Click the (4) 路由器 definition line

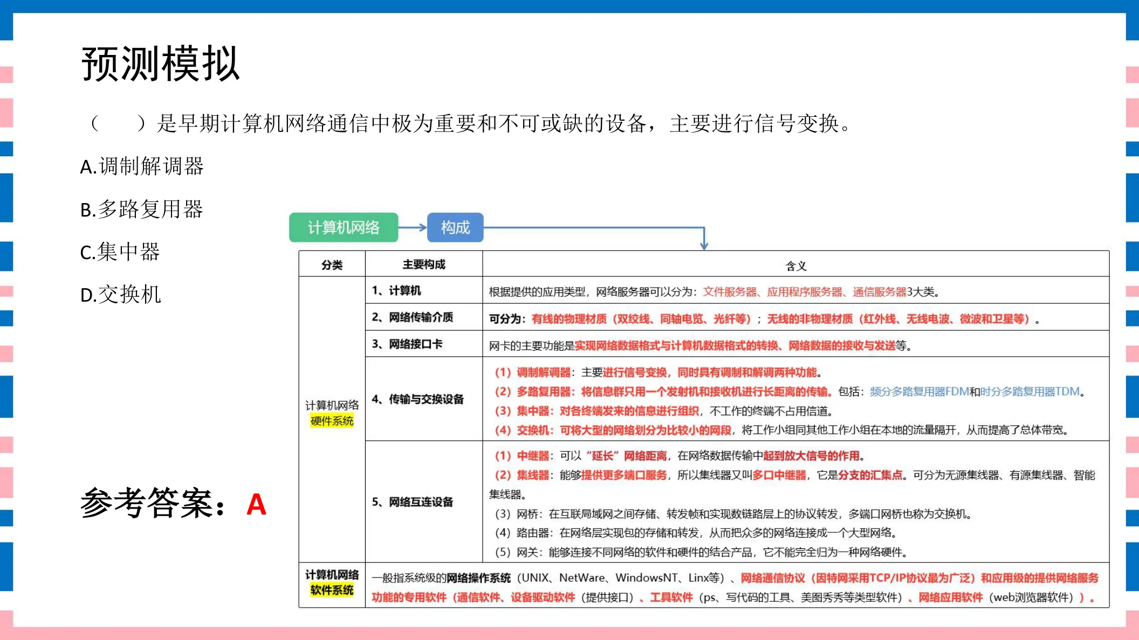696,533
